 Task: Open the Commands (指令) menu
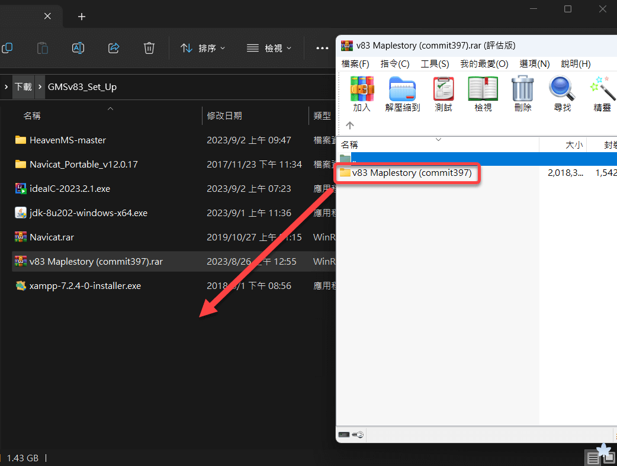pyautogui.click(x=395, y=64)
